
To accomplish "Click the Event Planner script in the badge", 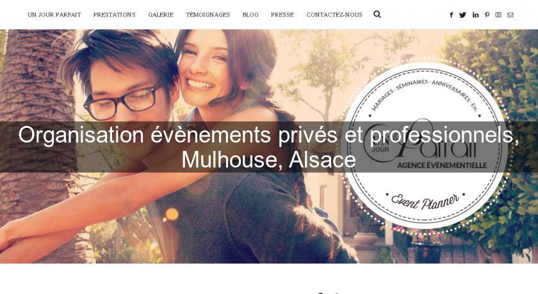I will [425, 201].
